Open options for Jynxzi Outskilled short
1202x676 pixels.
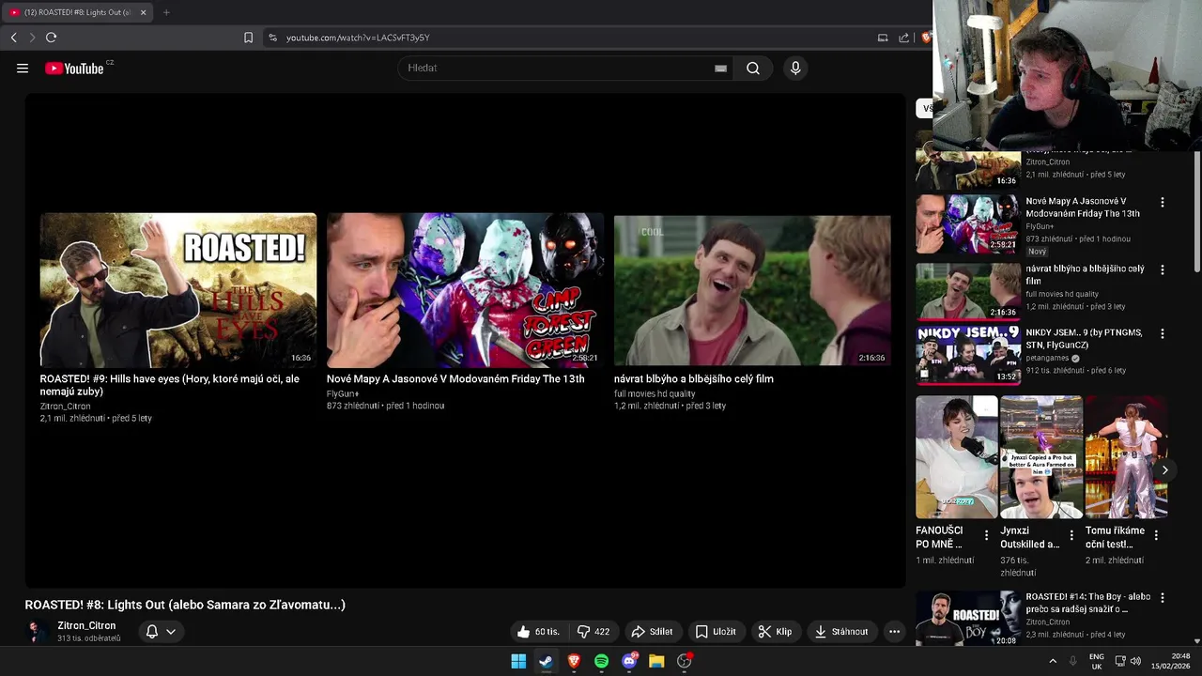[x=1071, y=535]
